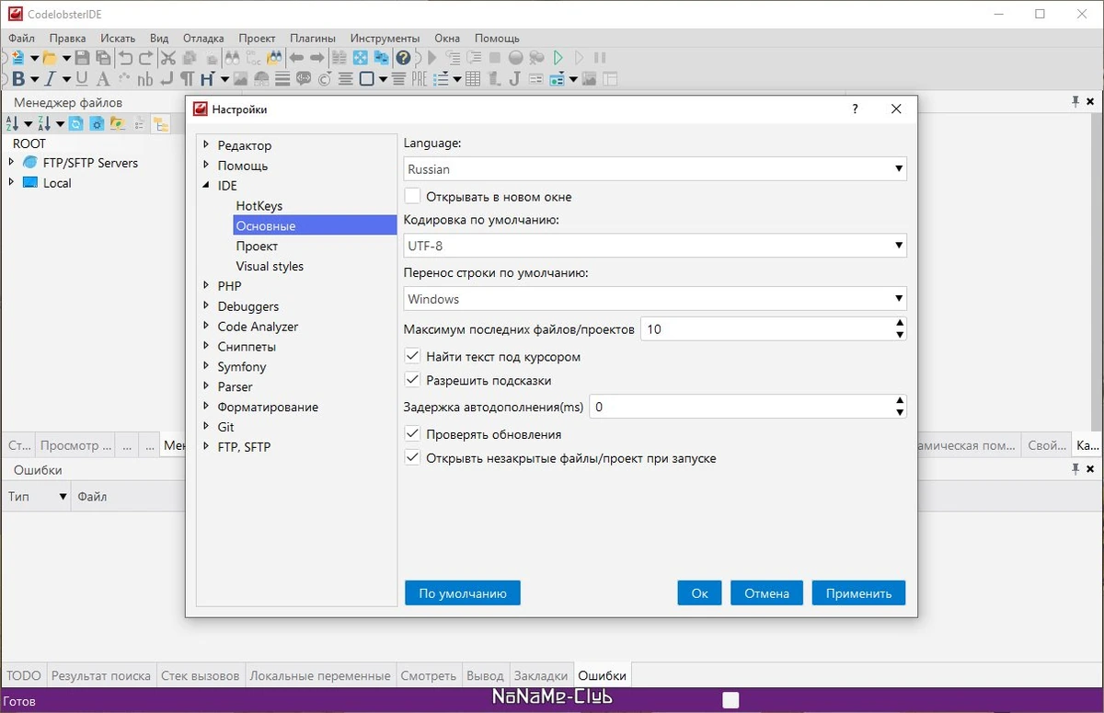Click the Bold B formatting icon
Viewport: 1104px width, 713px height.
19,79
